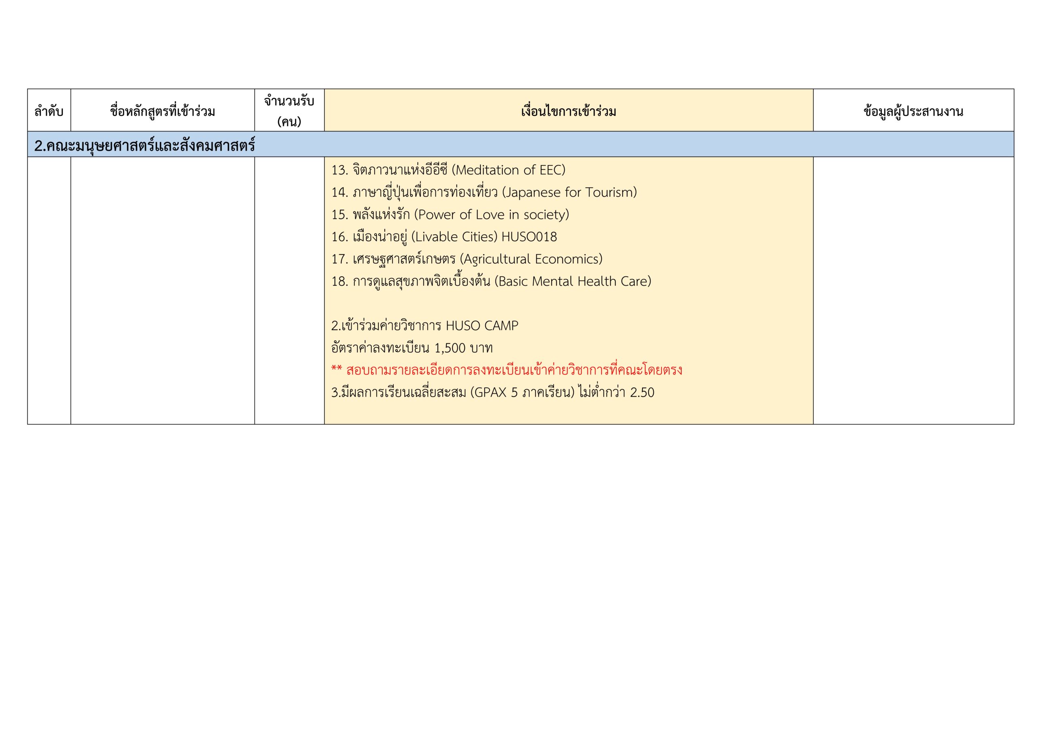Click the GPAX 2.50 requirement line

(492, 392)
